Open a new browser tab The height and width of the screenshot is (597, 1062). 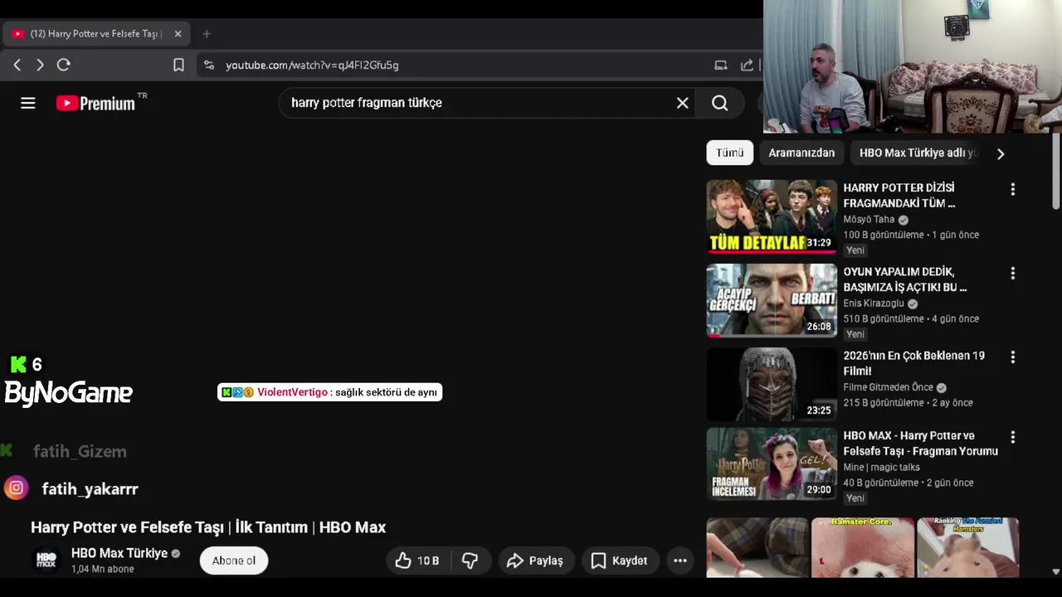point(207,34)
